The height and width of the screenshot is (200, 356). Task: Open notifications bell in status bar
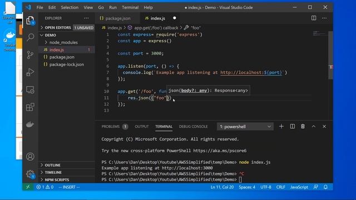pos(325,187)
